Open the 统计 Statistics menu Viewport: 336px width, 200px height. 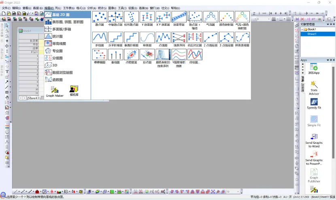pyautogui.click(x=102, y=8)
